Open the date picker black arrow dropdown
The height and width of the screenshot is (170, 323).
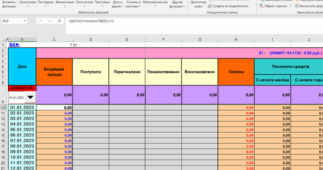point(30,97)
